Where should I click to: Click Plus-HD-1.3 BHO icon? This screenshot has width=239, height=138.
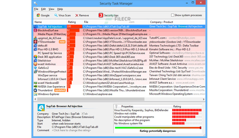coord(35,49)
